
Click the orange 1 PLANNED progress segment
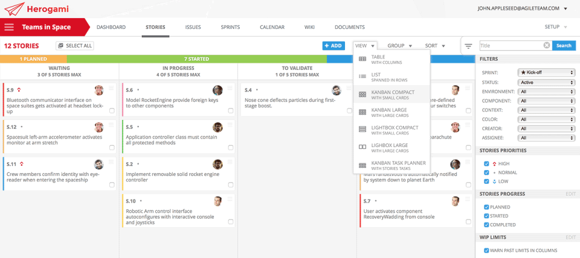[33, 58]
